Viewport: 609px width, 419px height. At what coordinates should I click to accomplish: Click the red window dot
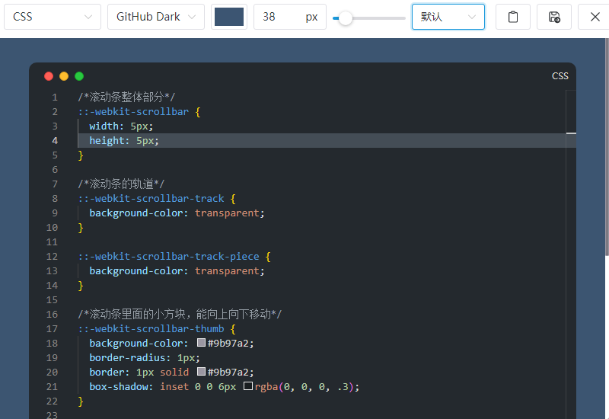(49, 76)
